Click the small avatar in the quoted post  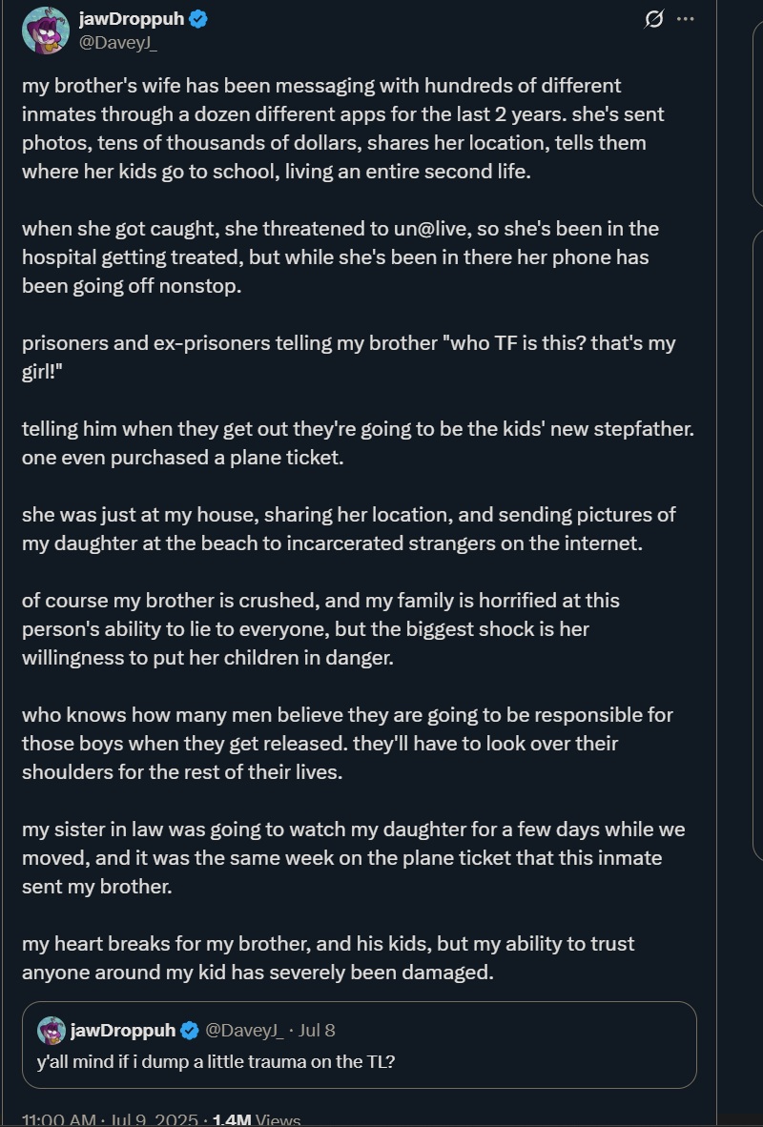pos(52,1031)
